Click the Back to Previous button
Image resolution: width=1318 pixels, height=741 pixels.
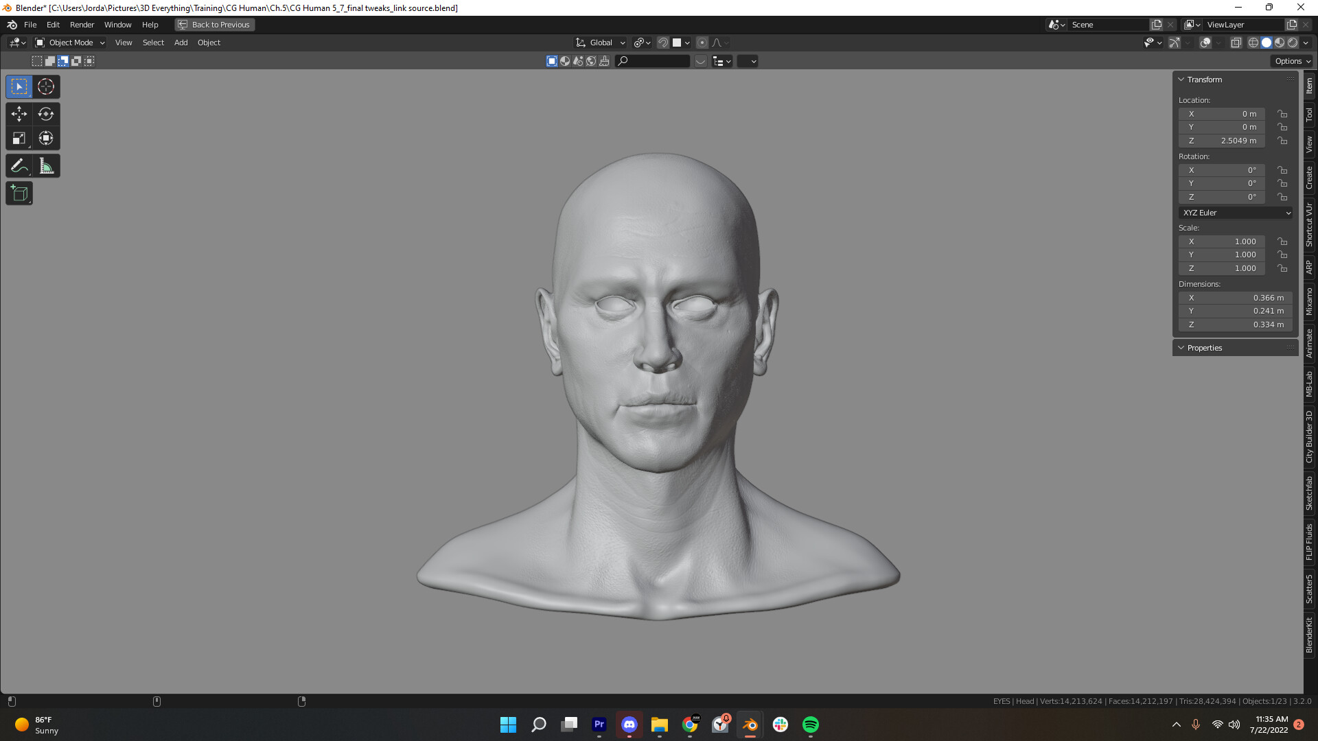click(214, 25)
